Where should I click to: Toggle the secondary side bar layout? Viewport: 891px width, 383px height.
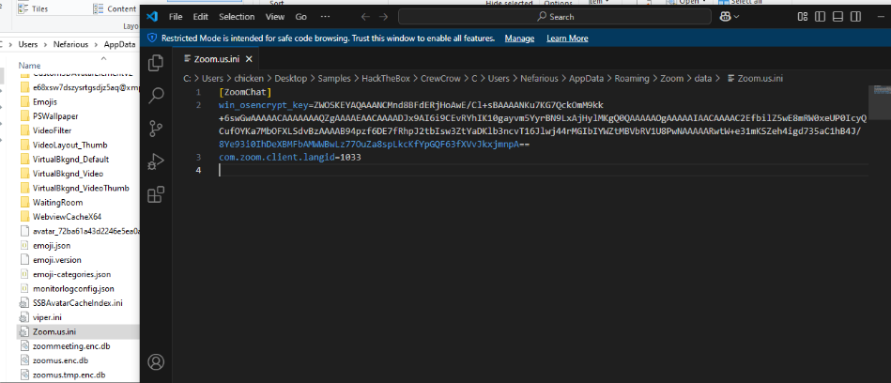click(857, 17)
